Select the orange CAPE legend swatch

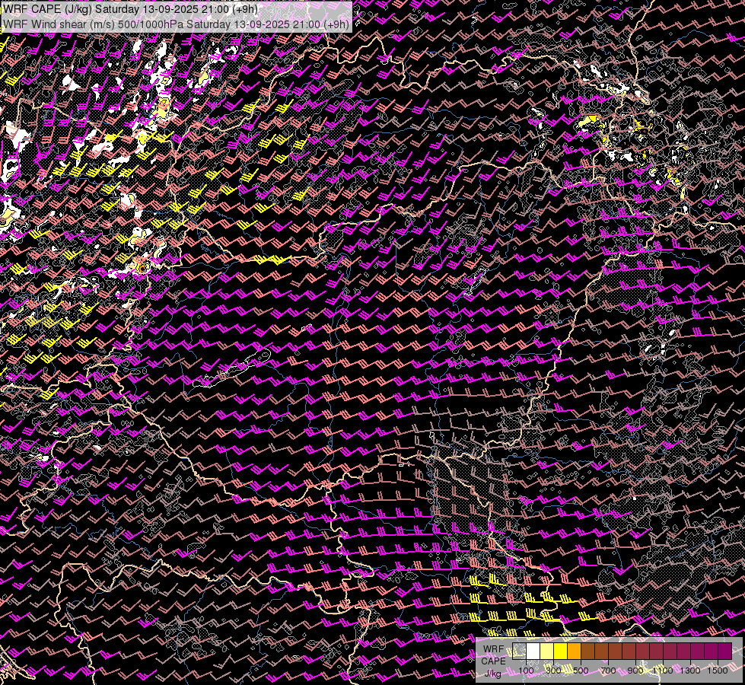pos(574,652)
